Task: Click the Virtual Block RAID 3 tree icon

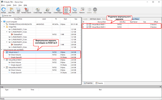Action: coord(7,67)
